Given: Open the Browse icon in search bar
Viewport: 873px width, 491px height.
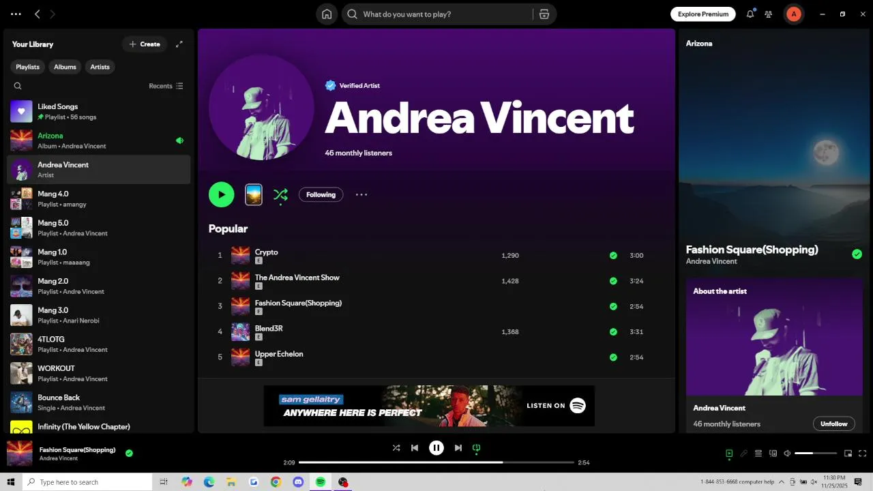Looking at the screenshot, I should [x=544, y=14].
